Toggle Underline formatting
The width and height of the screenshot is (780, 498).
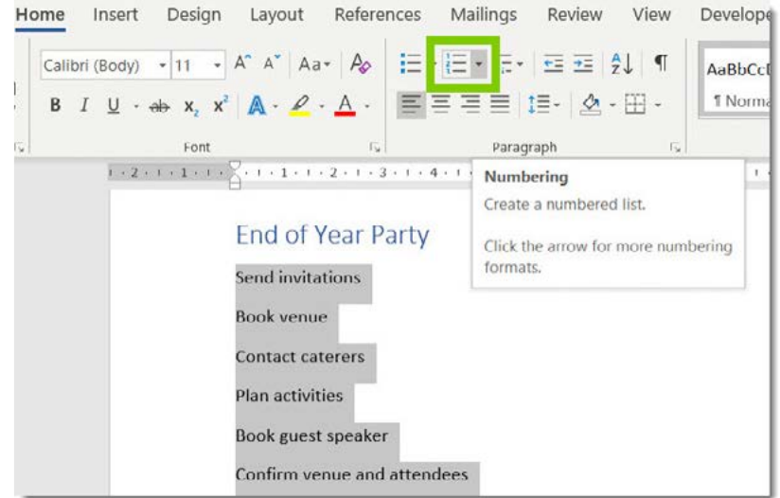114,105
